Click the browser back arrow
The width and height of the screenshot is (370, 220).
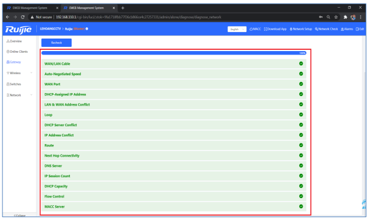click(x=8, y=17)
